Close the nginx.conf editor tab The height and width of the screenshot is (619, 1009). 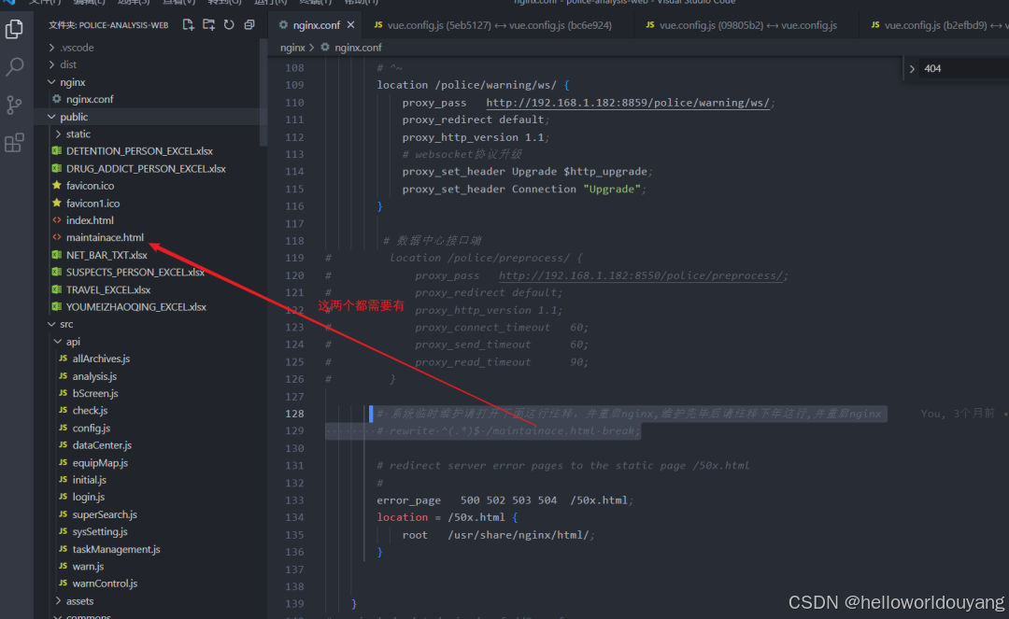(x=350, y=25)
